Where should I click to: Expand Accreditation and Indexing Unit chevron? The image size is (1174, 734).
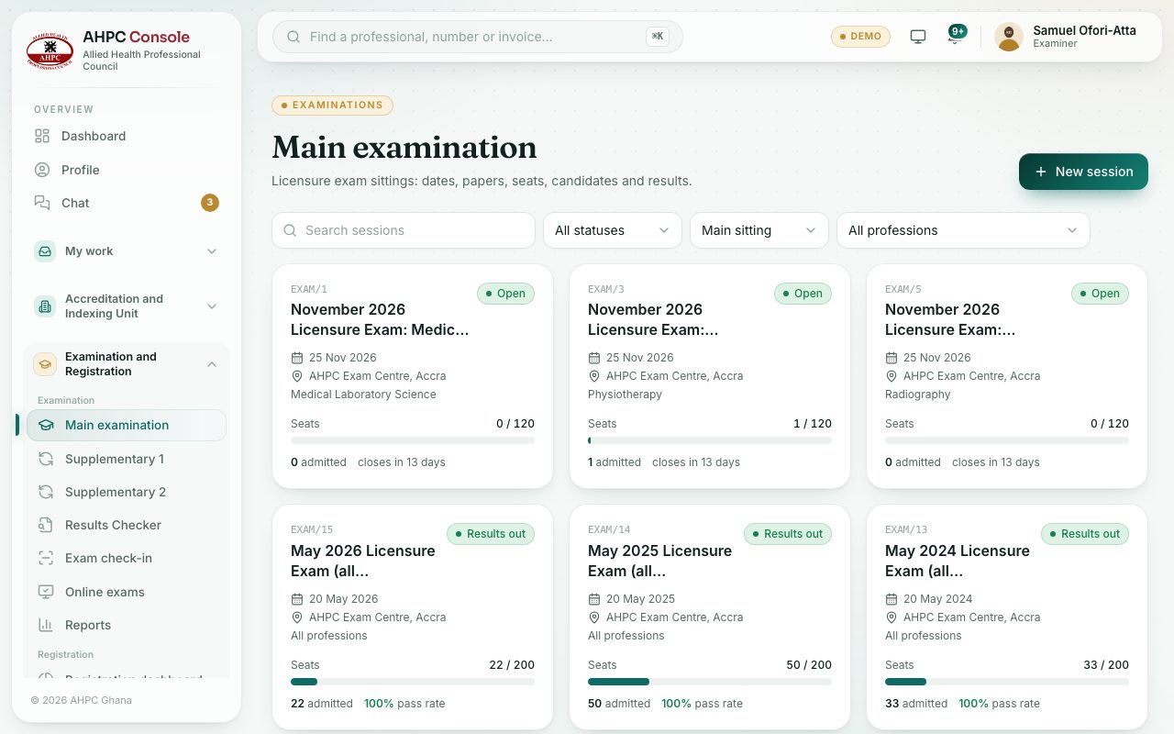(x=212, y=306)
